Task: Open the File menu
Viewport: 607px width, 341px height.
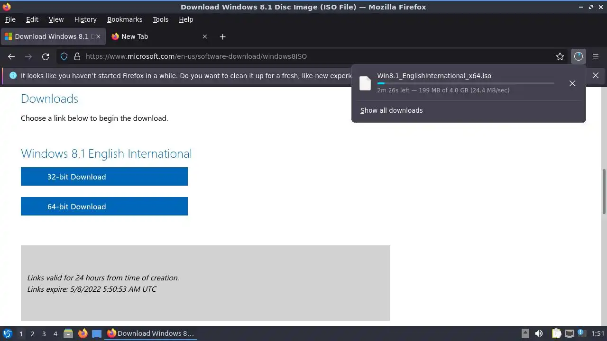Action: pos(10,19)
